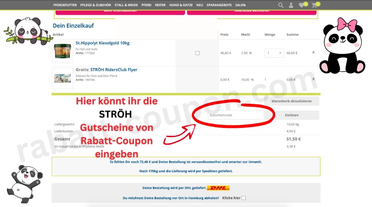Viewport: 372px width, 207px height.
Task: Click the versandkostenfrei notice text
Action: [186, 162]
